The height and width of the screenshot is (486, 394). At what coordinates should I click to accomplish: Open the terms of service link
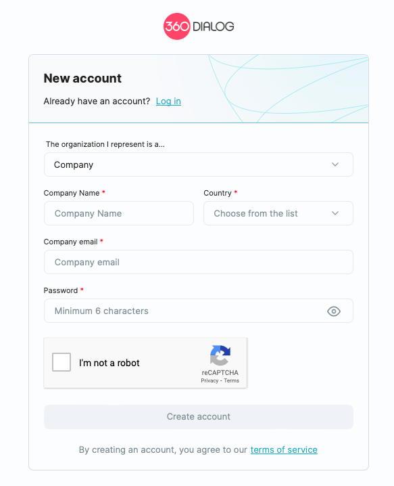[284, 449]
